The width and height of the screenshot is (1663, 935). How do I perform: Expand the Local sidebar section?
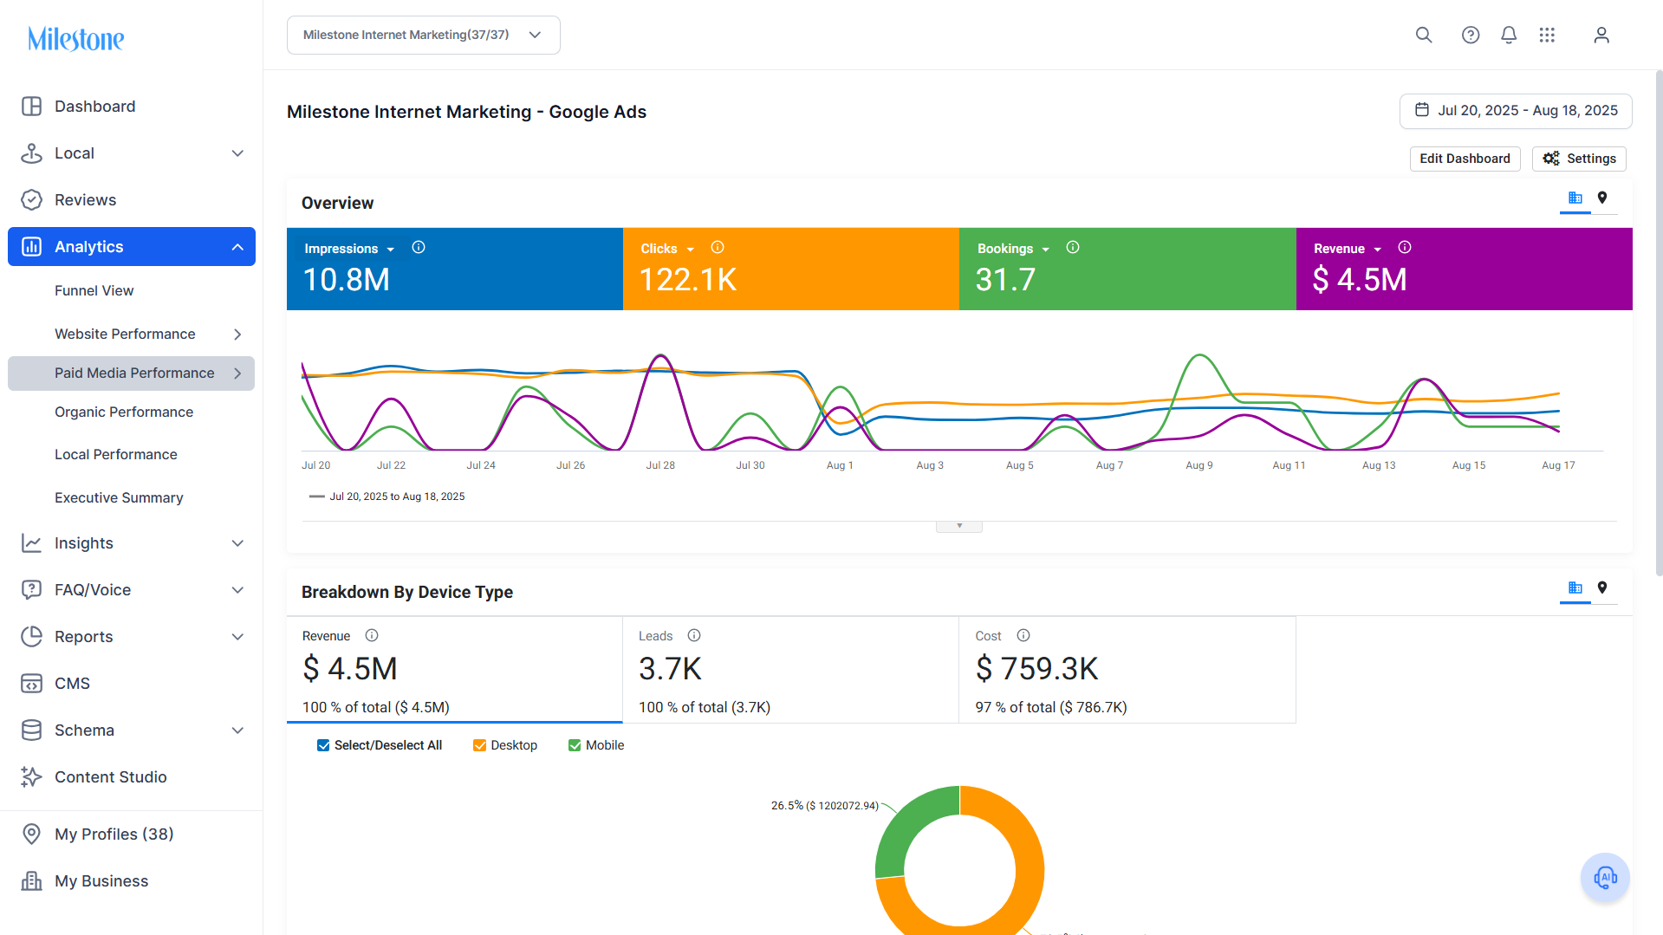coord(237,154)
